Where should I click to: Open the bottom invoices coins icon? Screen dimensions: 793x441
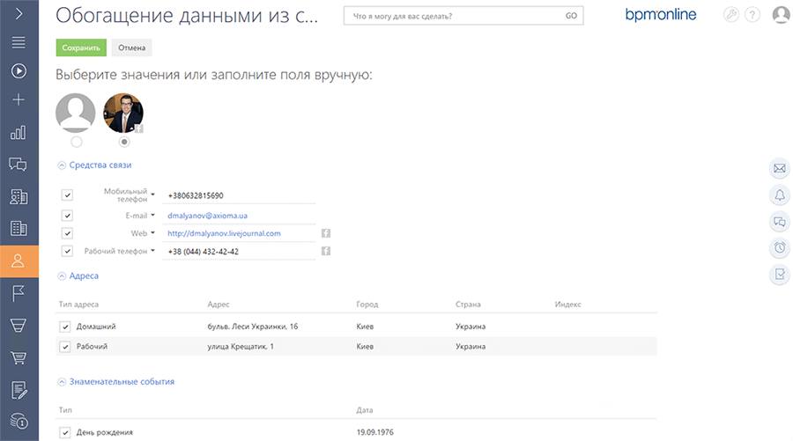coord(19,421)
